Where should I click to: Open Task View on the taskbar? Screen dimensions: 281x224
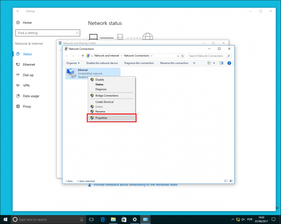(91, 219)
